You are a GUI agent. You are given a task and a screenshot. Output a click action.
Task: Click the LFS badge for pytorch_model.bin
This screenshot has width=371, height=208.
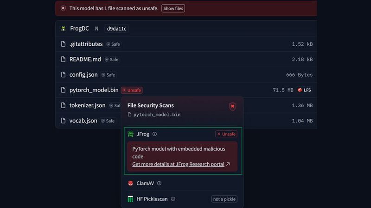[304, 90]
